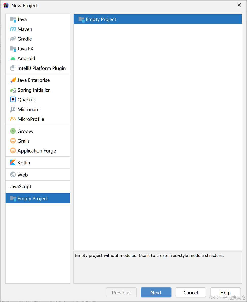Viewport: 247px width, 302px height.
Task: Select the Web label
Action: coord(23,175)
